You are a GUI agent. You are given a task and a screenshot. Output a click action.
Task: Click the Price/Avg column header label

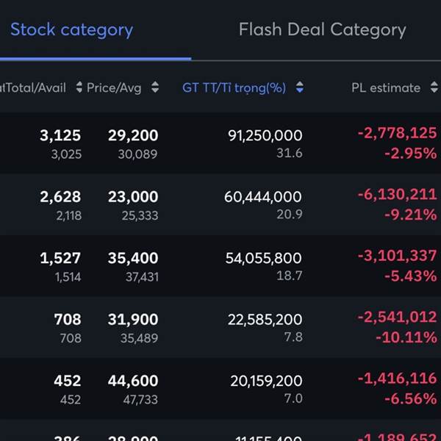pyautogui.click(x=115, y=87)
